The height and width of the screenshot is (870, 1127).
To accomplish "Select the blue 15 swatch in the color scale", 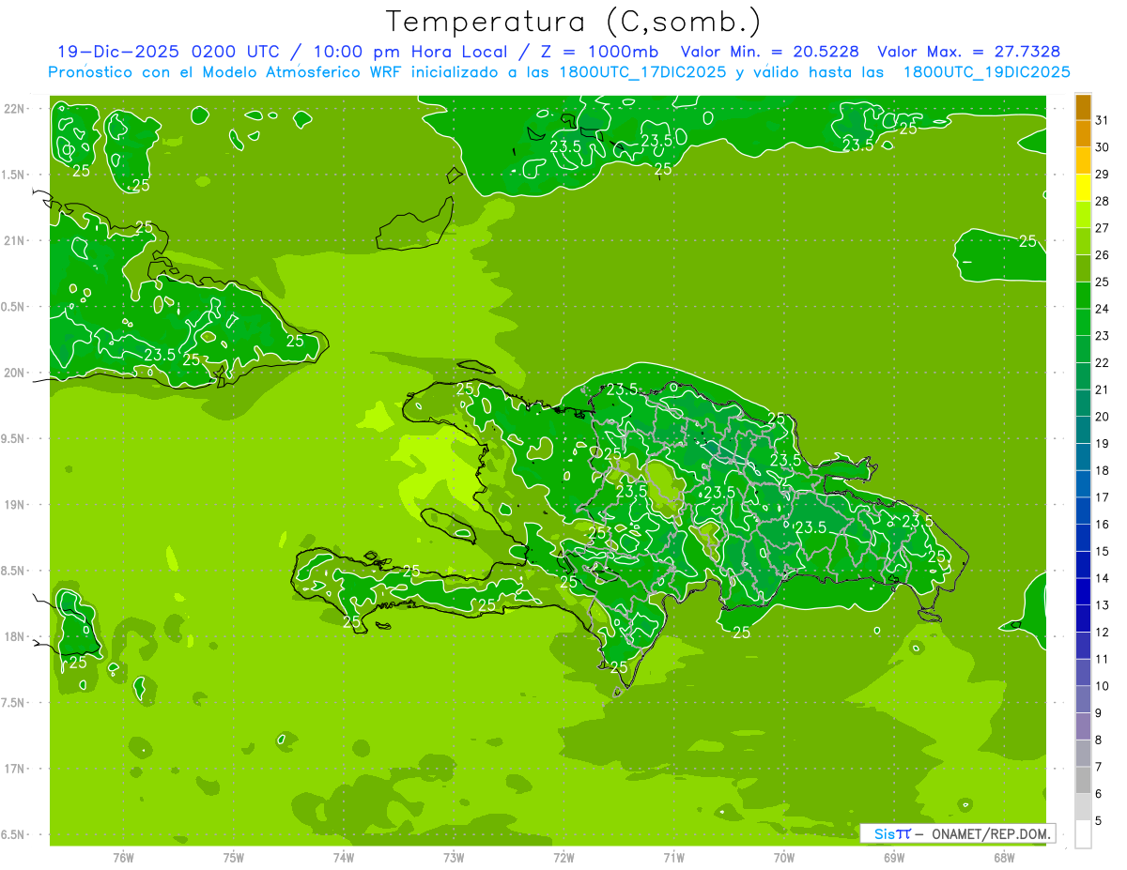I will point(1083,538).
